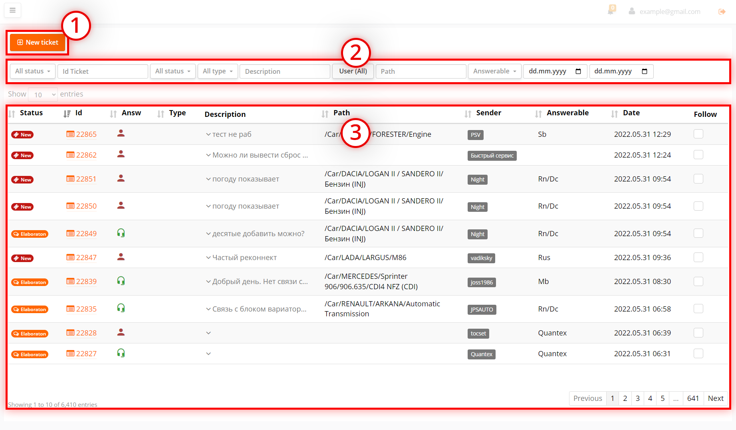Screen dimensions: 736x430
Task: Sort tickets by Date column icon
Action: 614,114
